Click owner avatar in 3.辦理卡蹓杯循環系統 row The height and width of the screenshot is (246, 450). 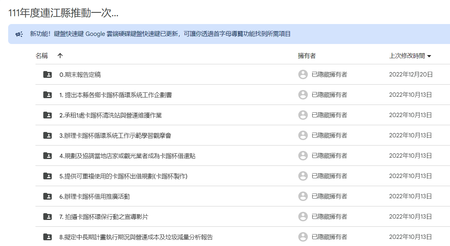[303, 135]
